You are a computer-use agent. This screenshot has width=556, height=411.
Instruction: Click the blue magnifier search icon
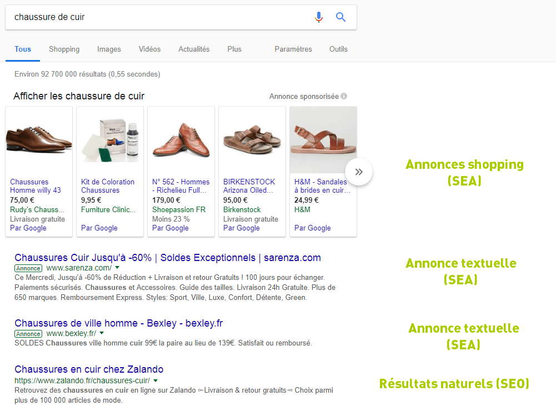coord(340,17)
